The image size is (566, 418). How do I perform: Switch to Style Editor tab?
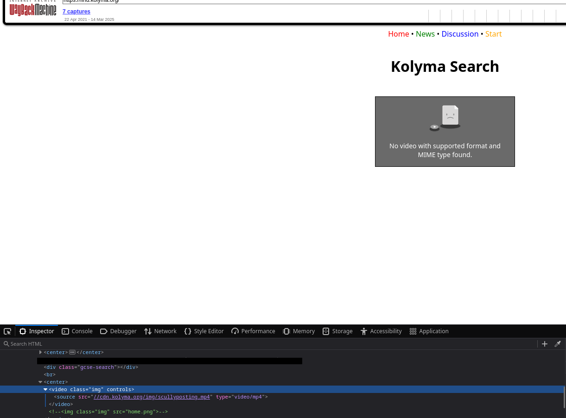pyautogui.click(x=204, y=331)
